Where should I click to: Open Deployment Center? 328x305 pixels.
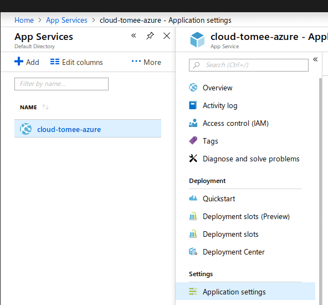tap(234, 252)
